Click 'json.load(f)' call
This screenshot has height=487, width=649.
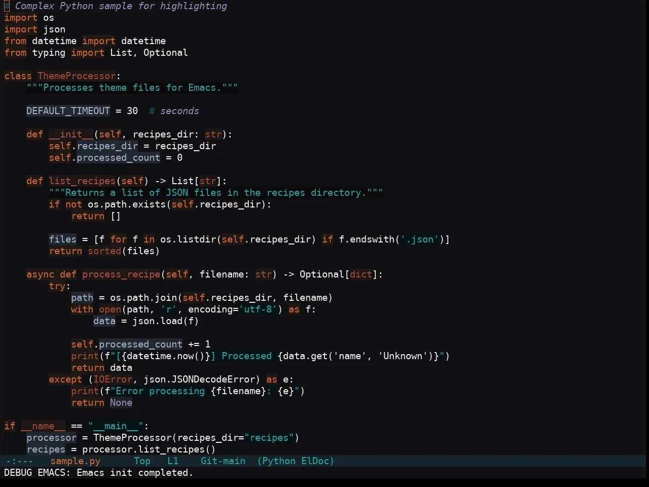tap(166, 321)
